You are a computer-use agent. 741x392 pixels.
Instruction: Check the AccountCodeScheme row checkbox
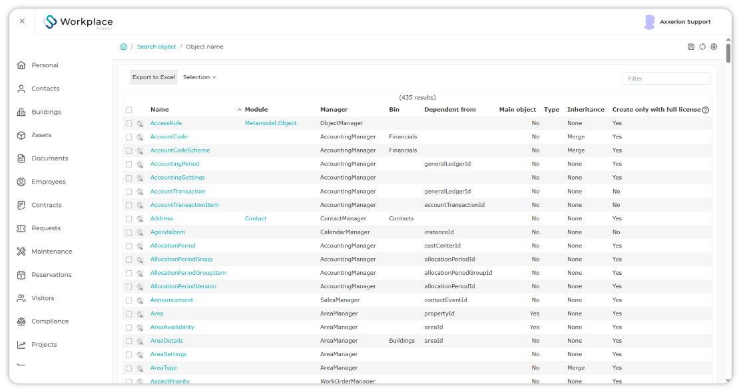pos(129,150)
